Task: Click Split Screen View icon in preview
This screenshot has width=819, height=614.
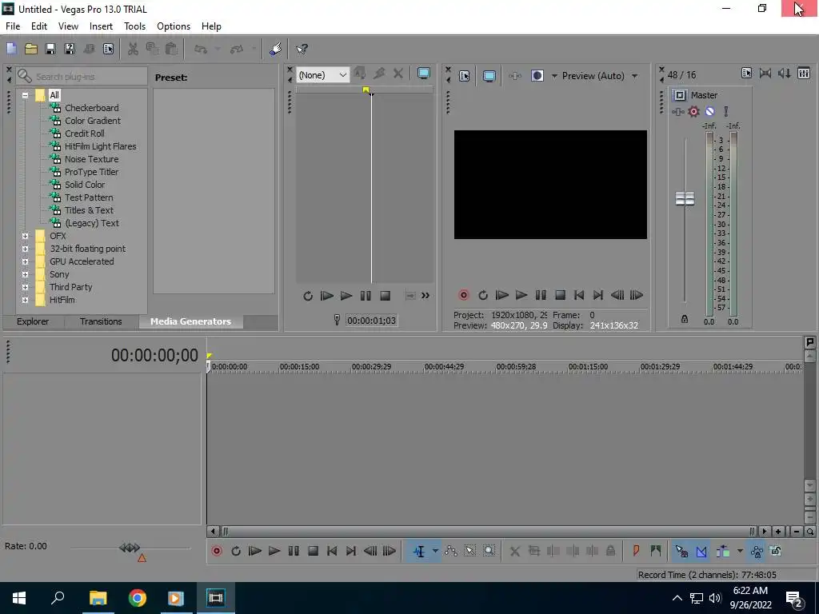Action: point(537,76)
